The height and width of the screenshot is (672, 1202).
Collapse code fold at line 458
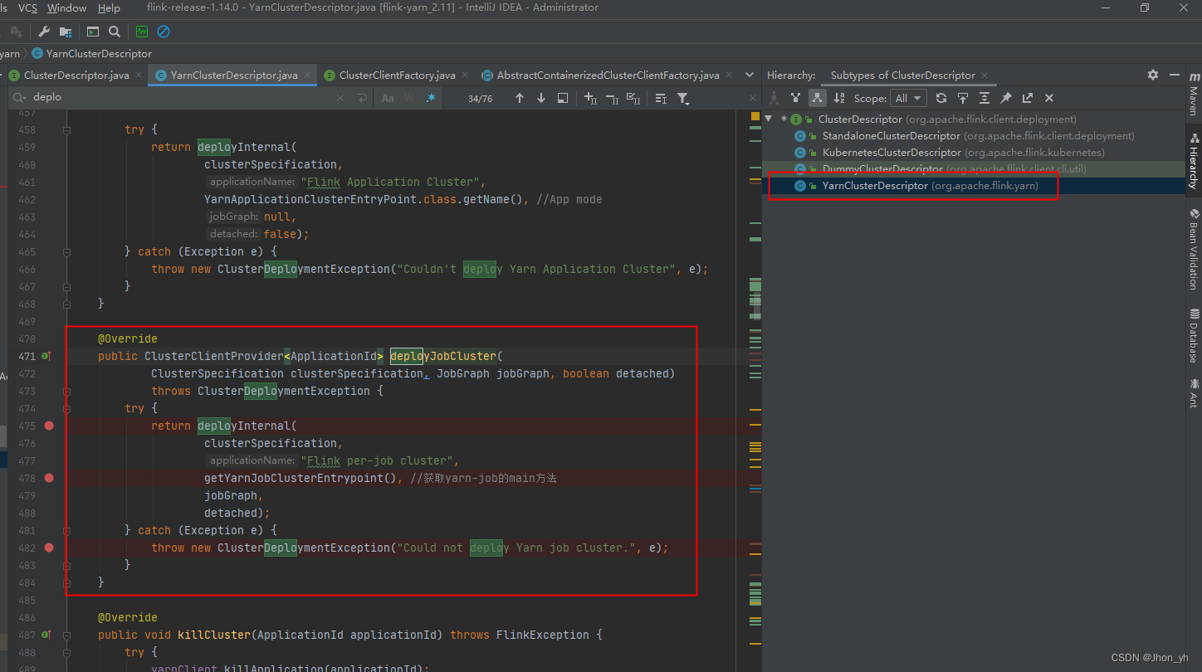click(66, 130)
